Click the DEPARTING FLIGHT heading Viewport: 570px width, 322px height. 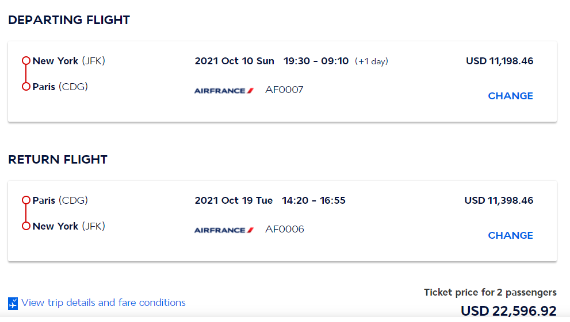[69, 20]
